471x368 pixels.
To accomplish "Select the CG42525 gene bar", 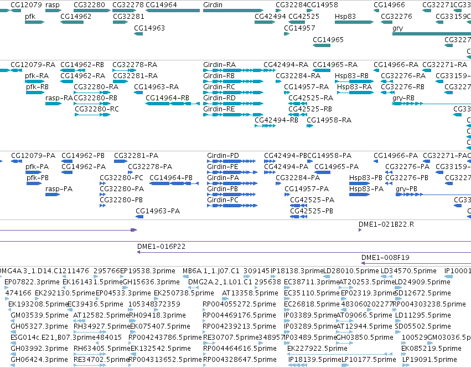I will point(297,22).
